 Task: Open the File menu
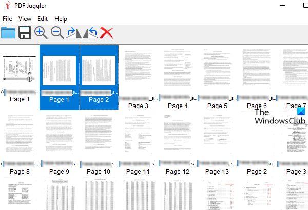coord(7,19)
